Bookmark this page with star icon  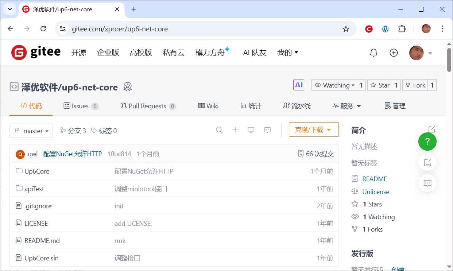pos(346,29)
